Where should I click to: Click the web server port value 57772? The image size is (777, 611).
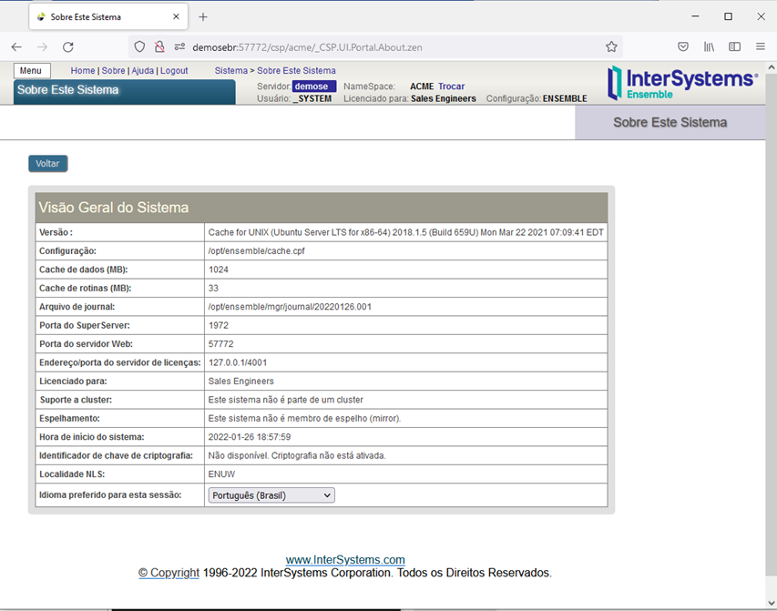coord(221,344)
